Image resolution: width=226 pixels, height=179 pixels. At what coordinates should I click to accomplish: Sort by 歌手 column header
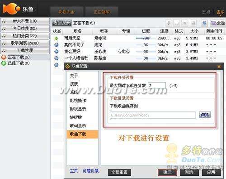point(104,31)
